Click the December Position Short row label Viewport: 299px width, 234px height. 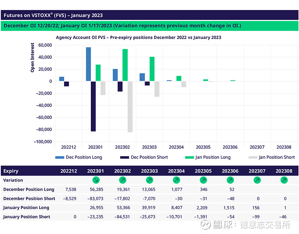(x=29, y=199)
